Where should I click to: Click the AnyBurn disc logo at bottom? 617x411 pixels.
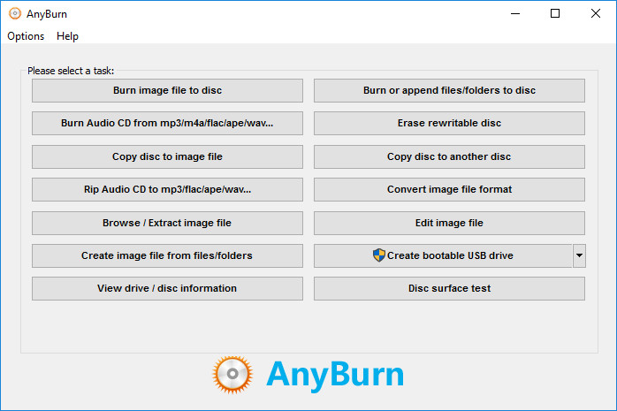coord(234,376)
